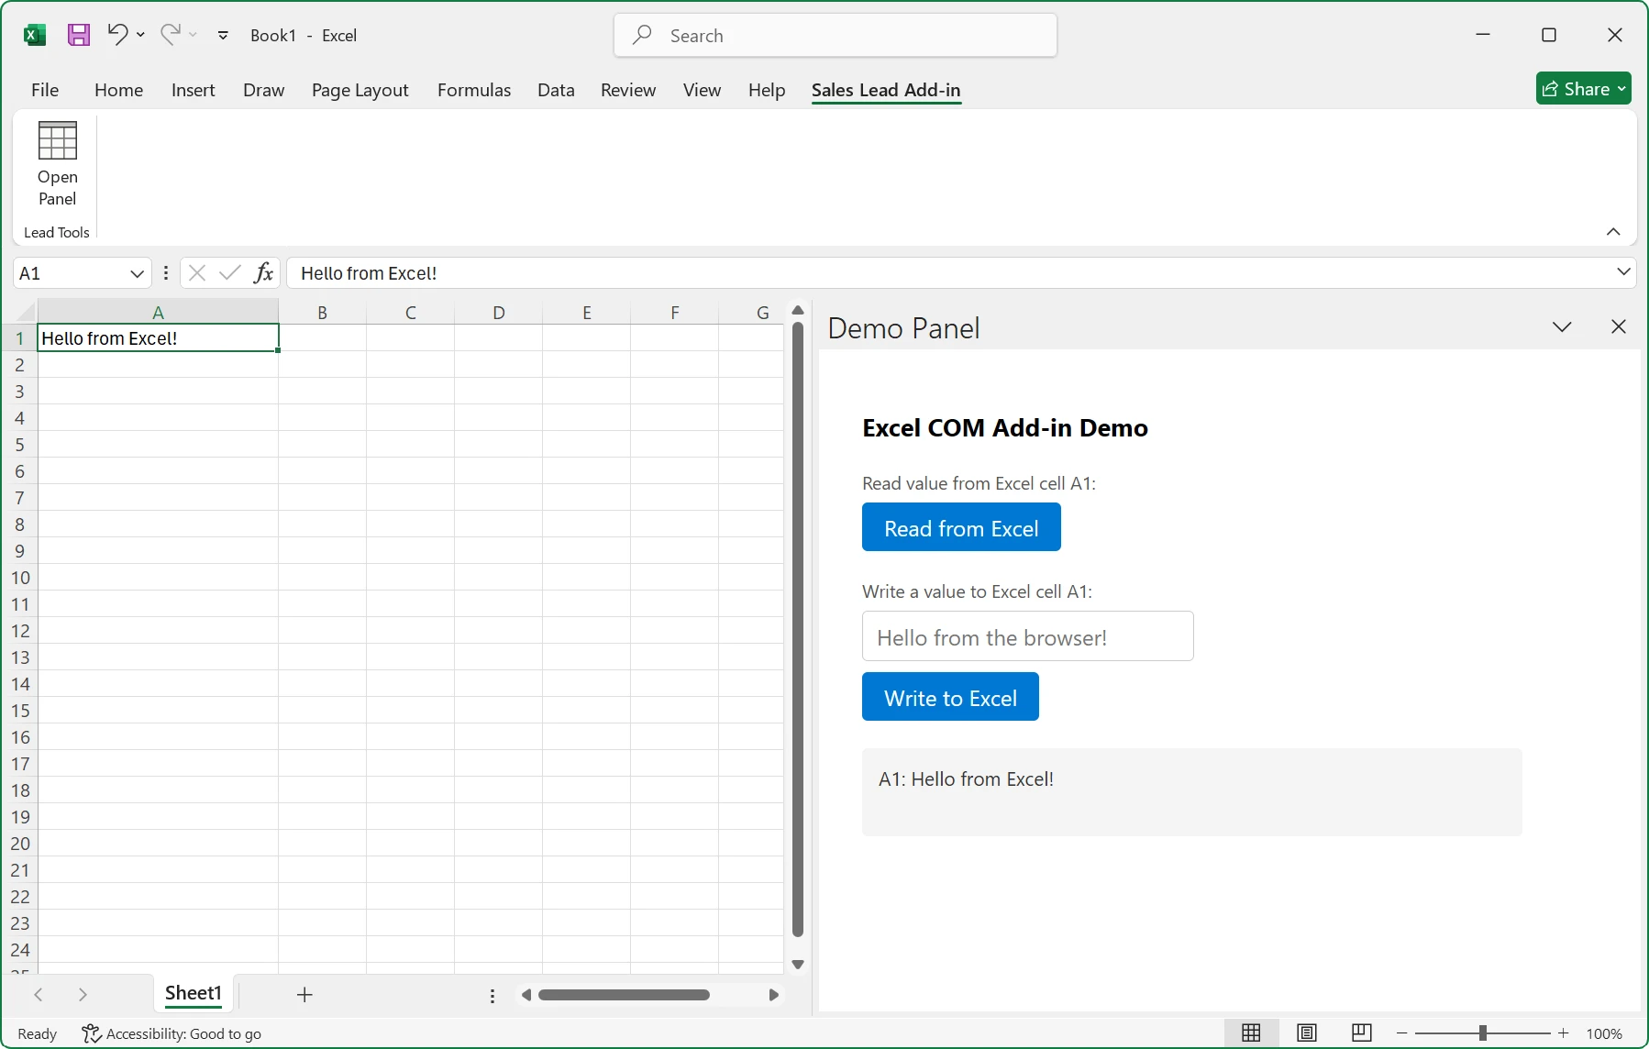Image resolution: width=1649 pixels, height=1049 pixels.
Task: Open the Formulas ribbon tab
Action: [x=474, y=90]
